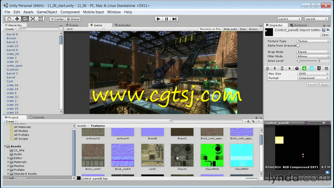
Task: Click the Open button in Inspector
Action: click(x=325, y=35)
